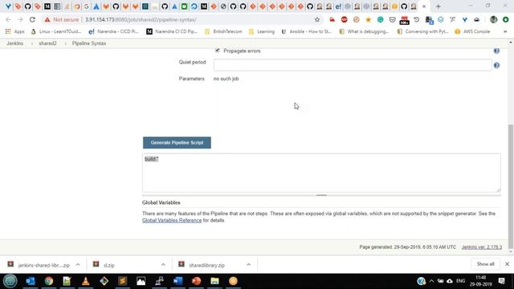The image size is (514, 289).
Task: Open File Explorer from taskbar
Action: click(214, 281)
